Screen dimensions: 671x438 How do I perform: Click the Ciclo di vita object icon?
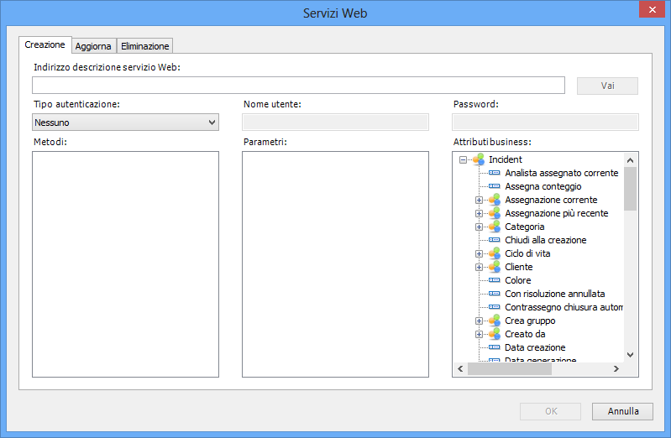coord(494,253)
